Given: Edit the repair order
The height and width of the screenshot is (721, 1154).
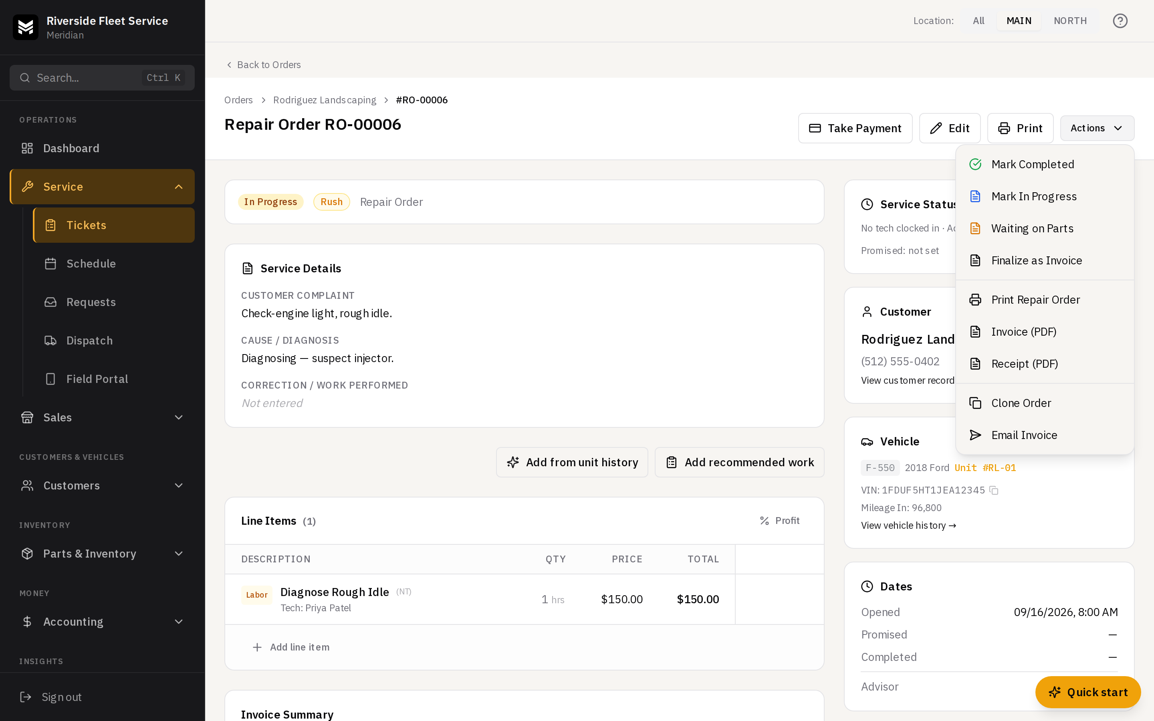Looking at the screenshot, I should (x=949, y=128).
